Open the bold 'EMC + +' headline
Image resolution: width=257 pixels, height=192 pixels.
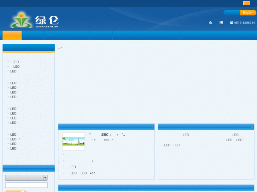pyautogui.click(x=107, y=135)
